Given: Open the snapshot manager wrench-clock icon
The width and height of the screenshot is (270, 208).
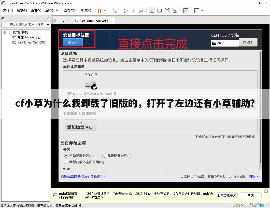Looking at the screenshot, I should point(141,11).
